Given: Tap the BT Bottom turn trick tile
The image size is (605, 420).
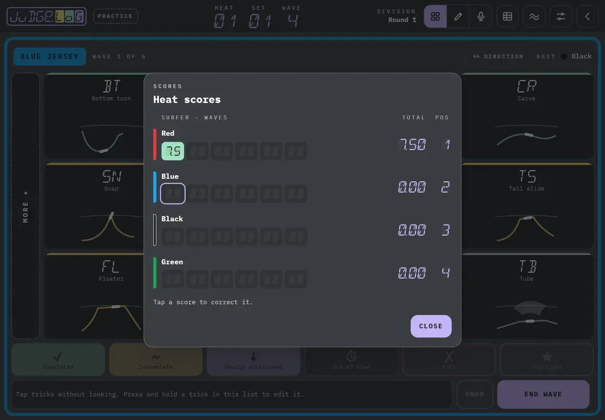Looking at the screenshot, I should [94, 116].
